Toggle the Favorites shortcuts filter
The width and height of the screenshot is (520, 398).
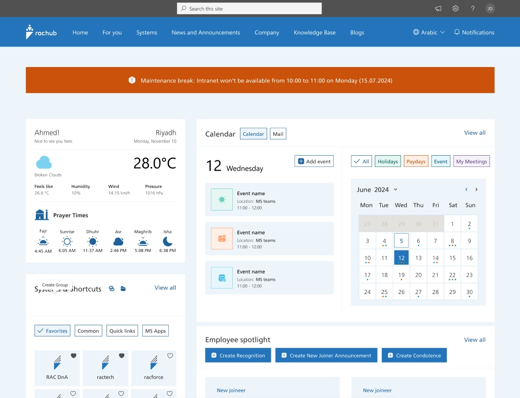point(52,330)
